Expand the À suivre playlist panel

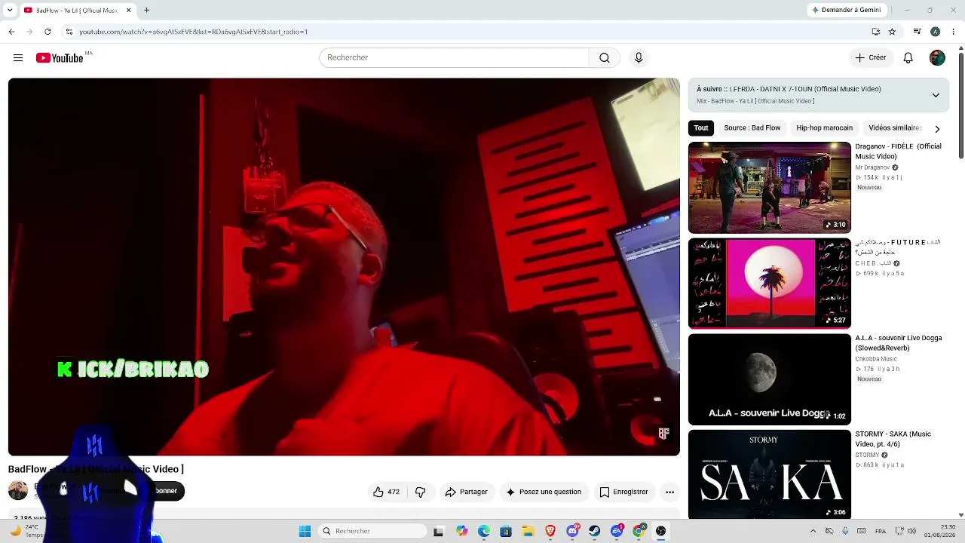[x=936, y=95]
